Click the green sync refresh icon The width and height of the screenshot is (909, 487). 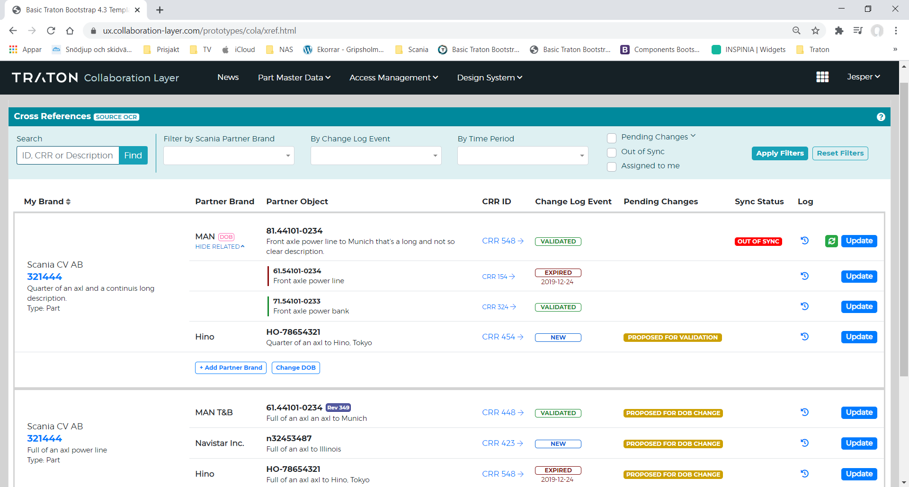[x=831, y=241]
